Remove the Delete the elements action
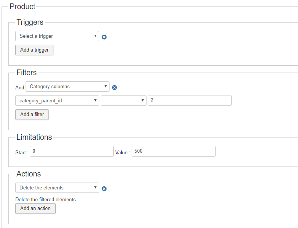Image resolution: width=298 pixels, height=228 pixels. pos(104,189)
